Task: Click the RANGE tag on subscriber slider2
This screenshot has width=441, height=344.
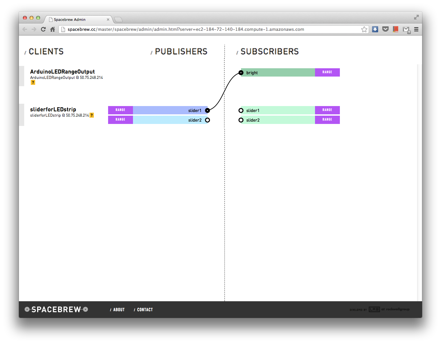Action: point(327,120)
